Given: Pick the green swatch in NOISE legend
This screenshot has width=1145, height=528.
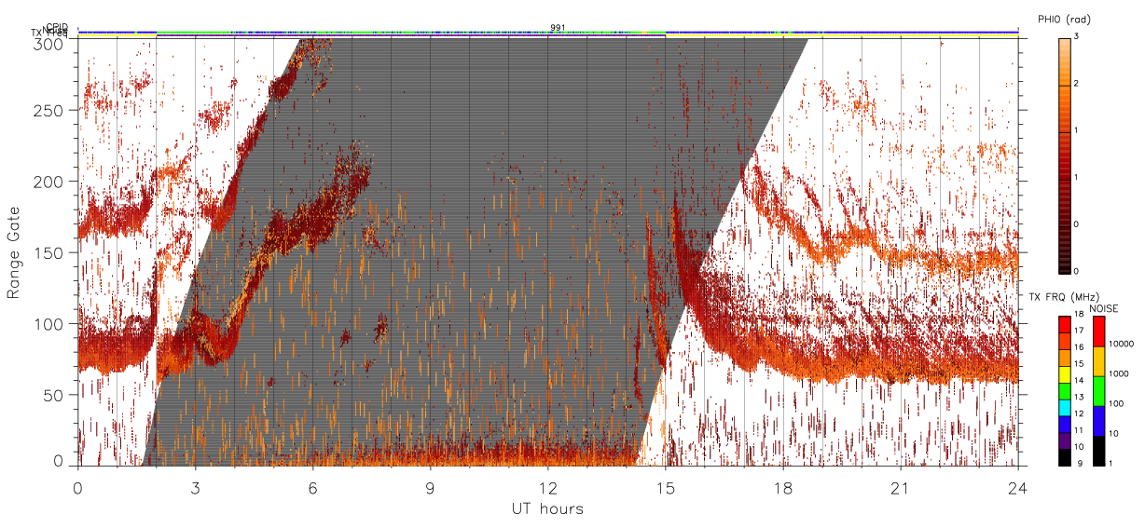Looking at the screenshot, I should [1098, 390].
